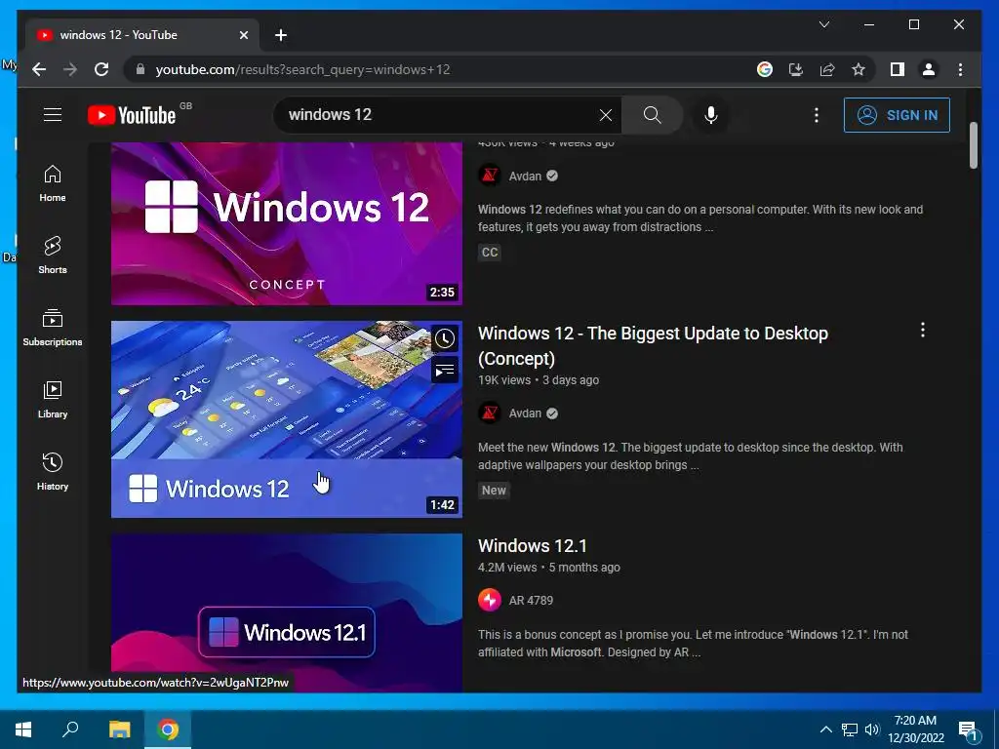This screenshot has width=999, height=749.
Task: Click the CC badge
Action: [x=490, y=253]
